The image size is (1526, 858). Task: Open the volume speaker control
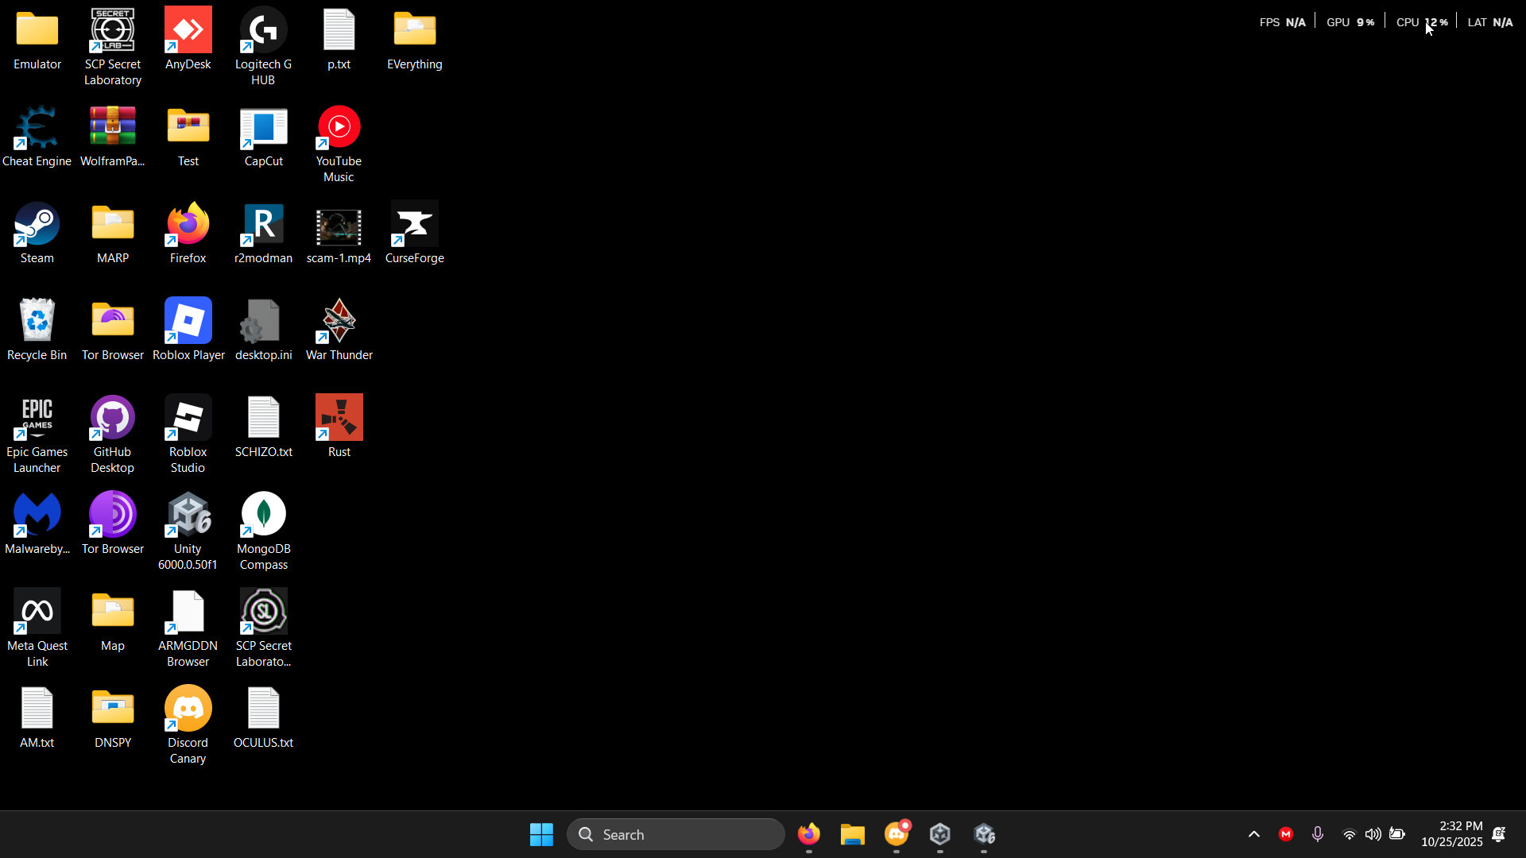coord(1373,834)
